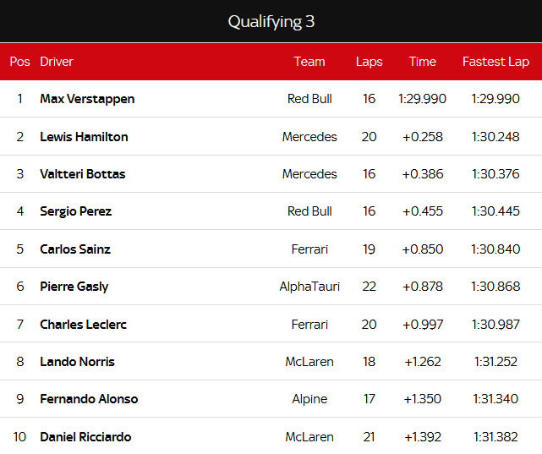Click the Team column header

(x=309, y=62)
